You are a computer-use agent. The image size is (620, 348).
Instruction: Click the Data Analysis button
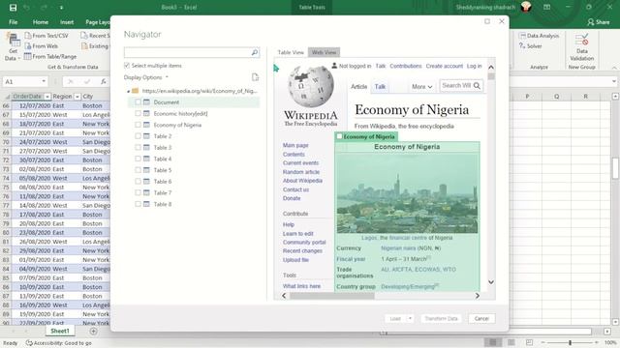[539, 36]
